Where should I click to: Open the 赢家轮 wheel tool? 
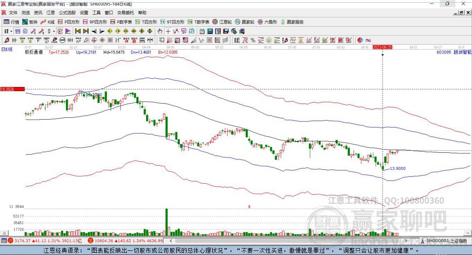coord(244,22)
